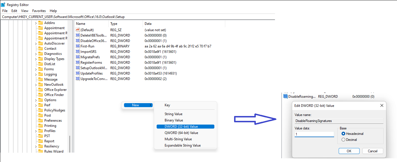Expand the AutoDiscover tree node
This screenshot has height=162, width=397.
tap(36, 43)
